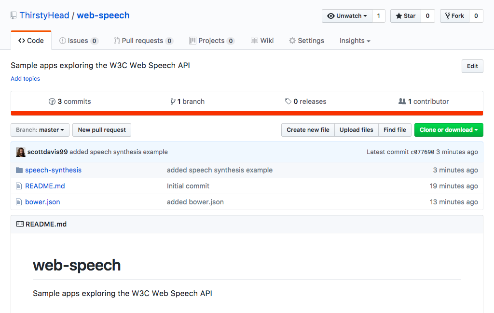Click the forks count 0
The width and height of the screenshot is (494, 313).
(x=476, y=16)
